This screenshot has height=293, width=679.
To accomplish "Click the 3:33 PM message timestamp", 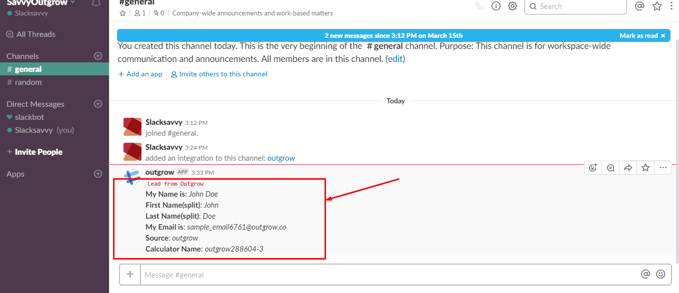I will click(x=202, y=173).
